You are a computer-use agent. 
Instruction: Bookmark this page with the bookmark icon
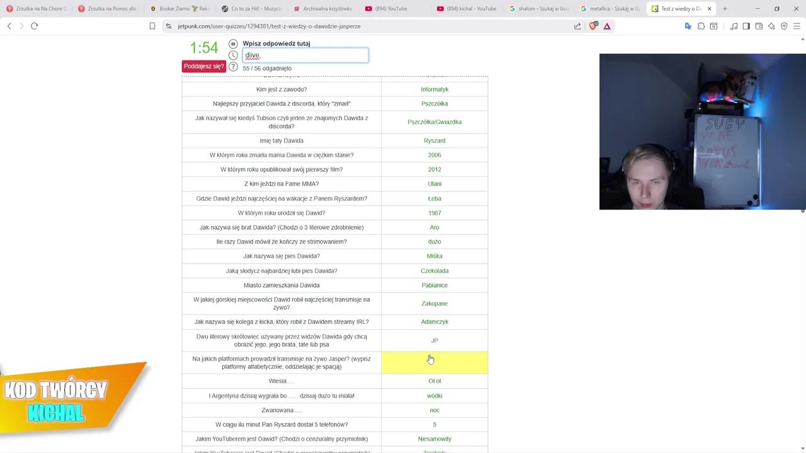[152, 26]
